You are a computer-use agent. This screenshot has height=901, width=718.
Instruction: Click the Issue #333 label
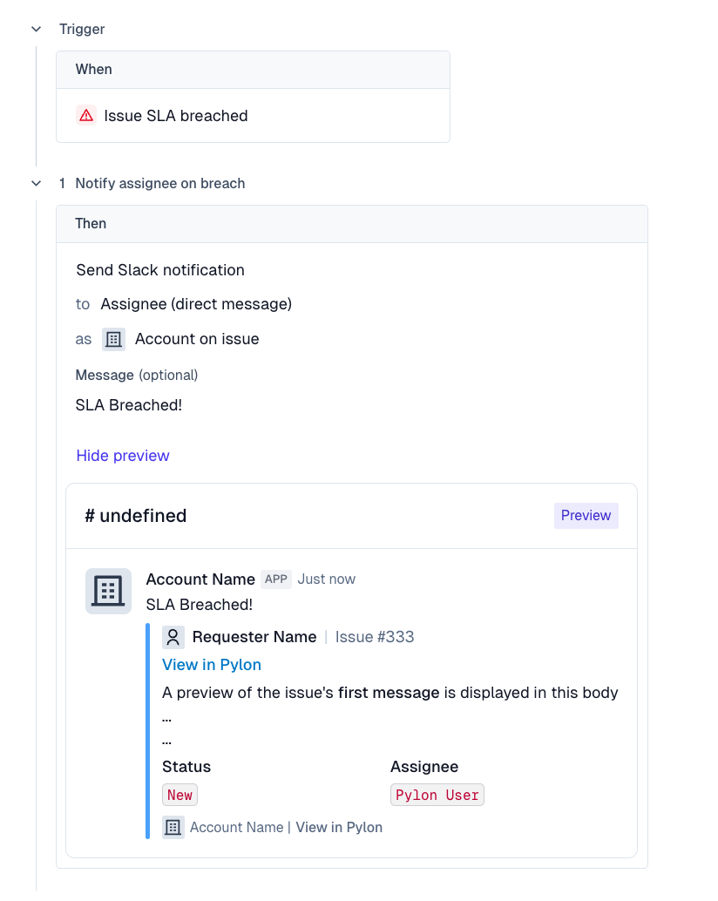coord(375,637)
